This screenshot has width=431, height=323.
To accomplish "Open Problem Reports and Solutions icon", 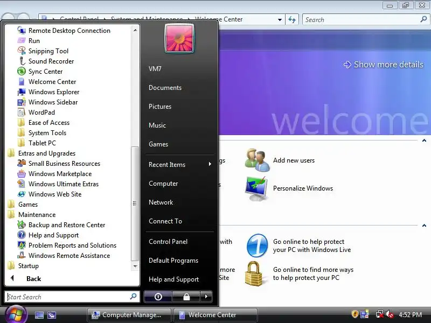I will (22, 245).
